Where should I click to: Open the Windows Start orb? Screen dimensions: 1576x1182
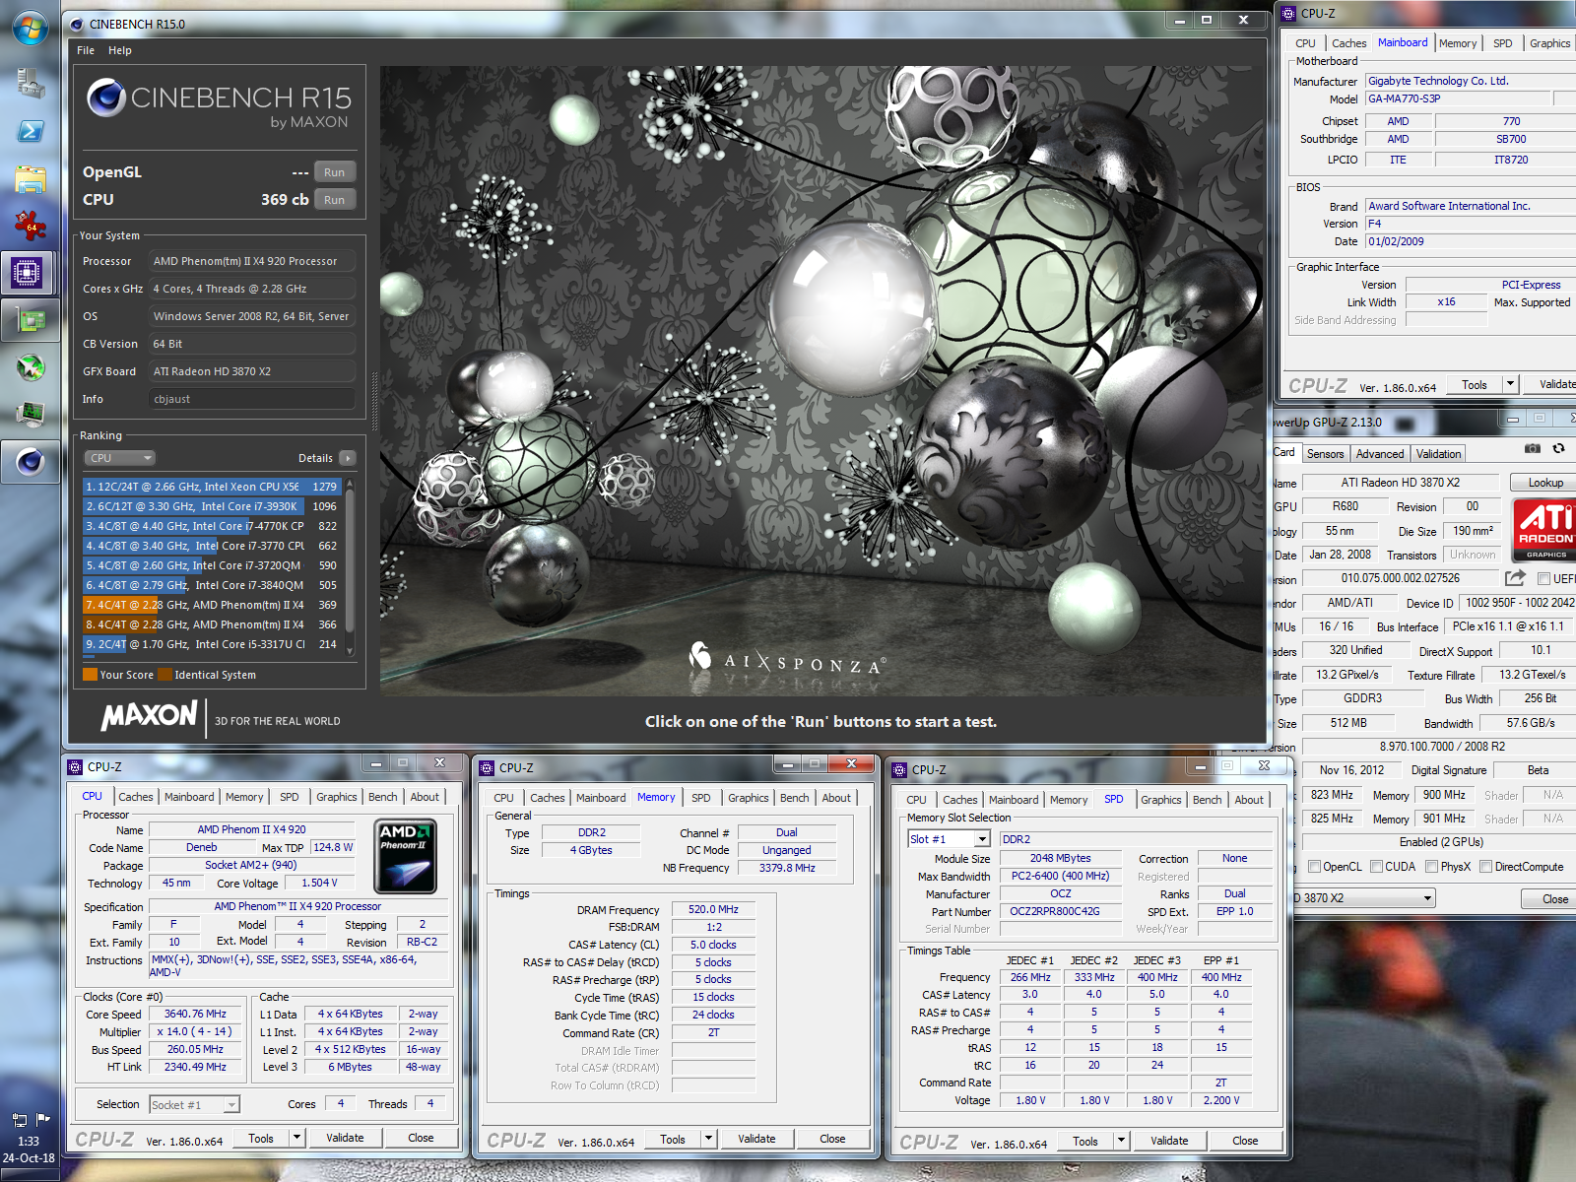[x=30, y=29]
